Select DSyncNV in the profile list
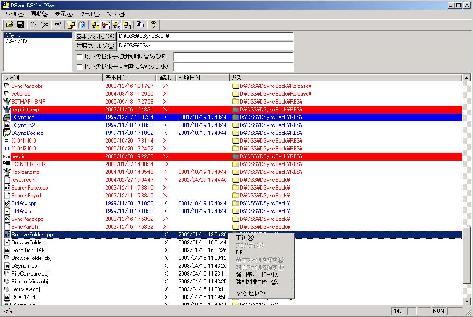 (x=16, y=41)
